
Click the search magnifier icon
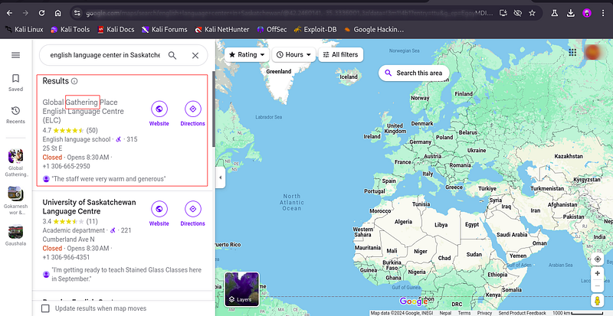(x=172, y=55)
